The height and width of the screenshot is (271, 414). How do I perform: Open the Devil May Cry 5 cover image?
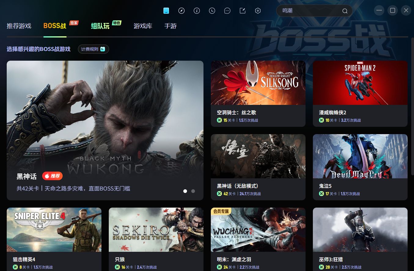coord(360,156)
